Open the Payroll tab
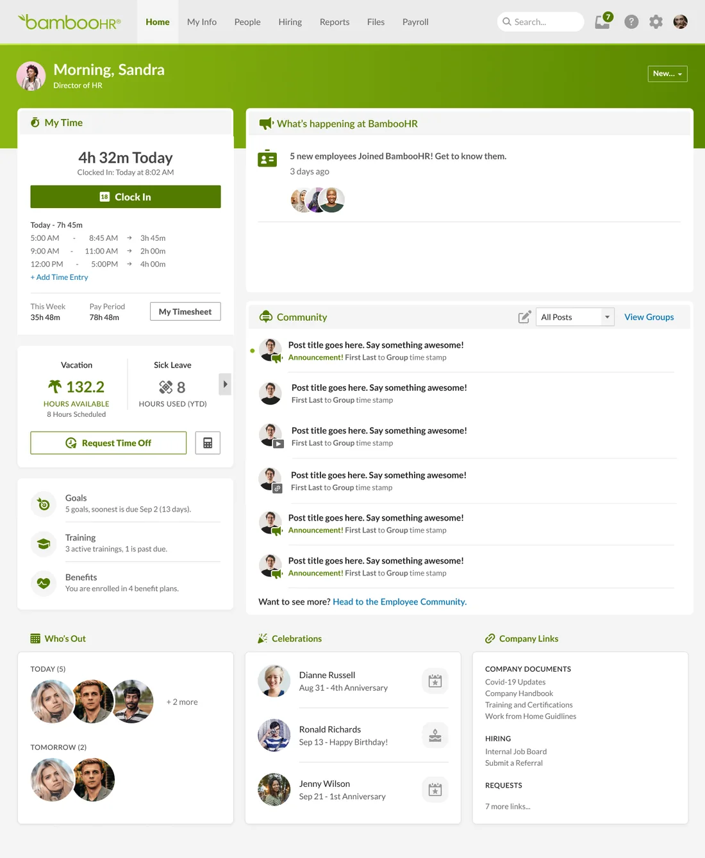Screen dimensions: 705x858 (415, 22)
